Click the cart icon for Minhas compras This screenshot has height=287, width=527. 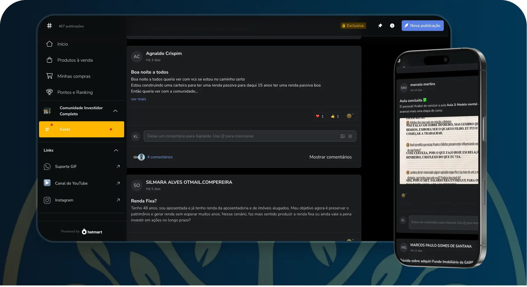50,76
